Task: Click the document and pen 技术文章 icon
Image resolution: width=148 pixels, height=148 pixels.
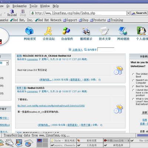Action: [x=104, y=31]
